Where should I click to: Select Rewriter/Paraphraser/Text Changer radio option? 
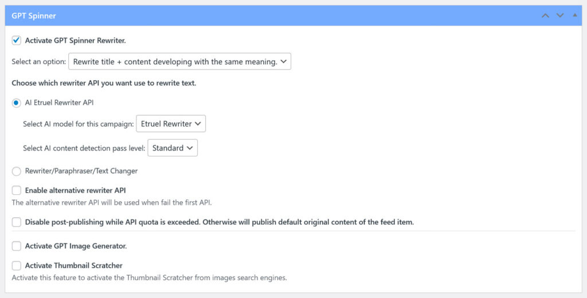[x=17, y=171]
